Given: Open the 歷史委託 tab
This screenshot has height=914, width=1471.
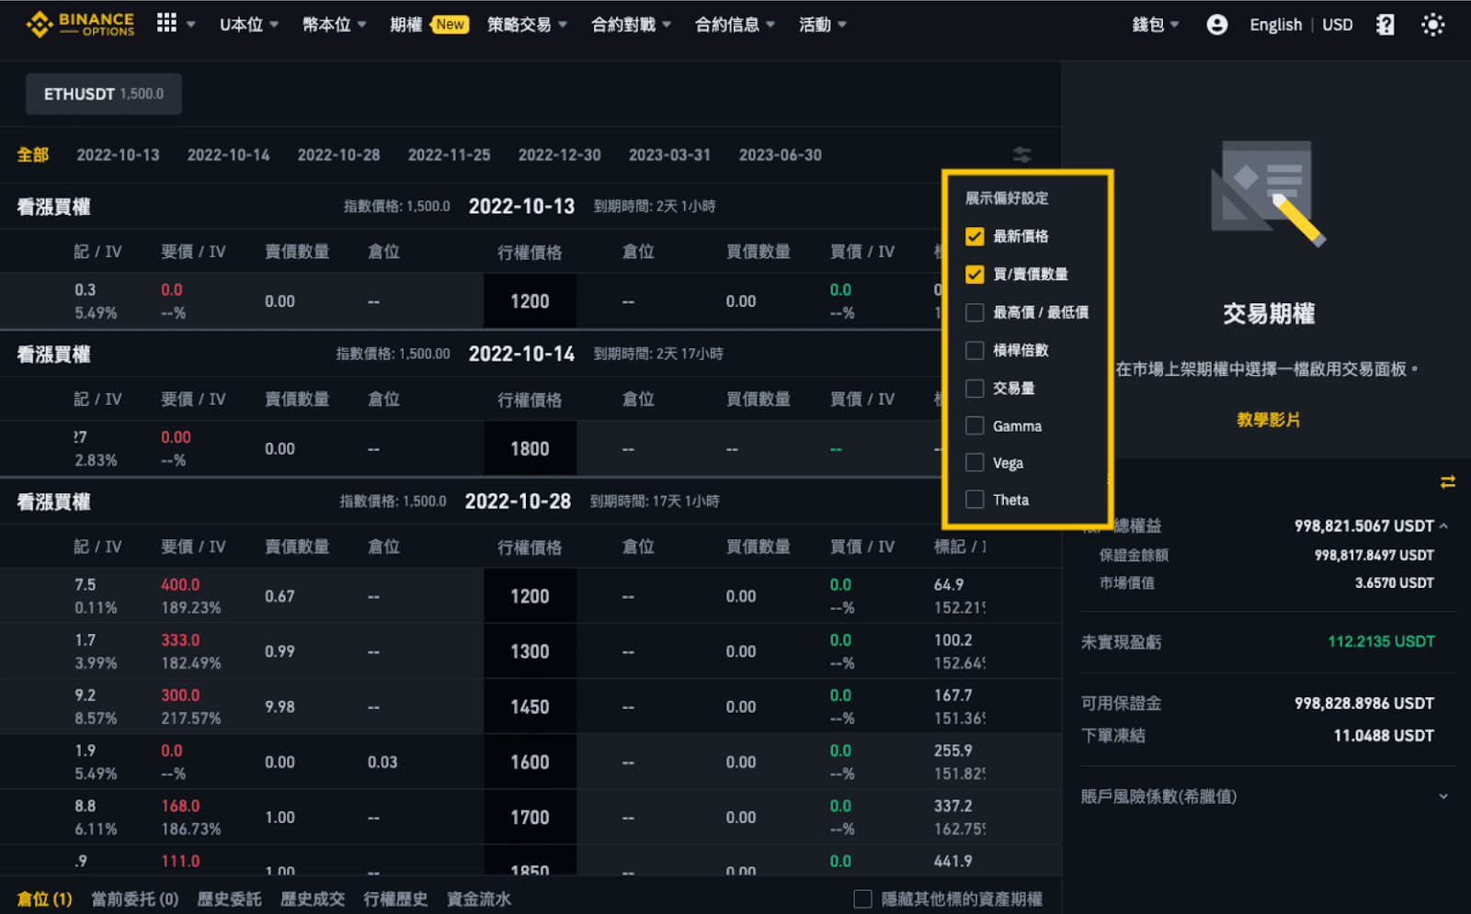Looking at the screenshot, I should point(229,898).
